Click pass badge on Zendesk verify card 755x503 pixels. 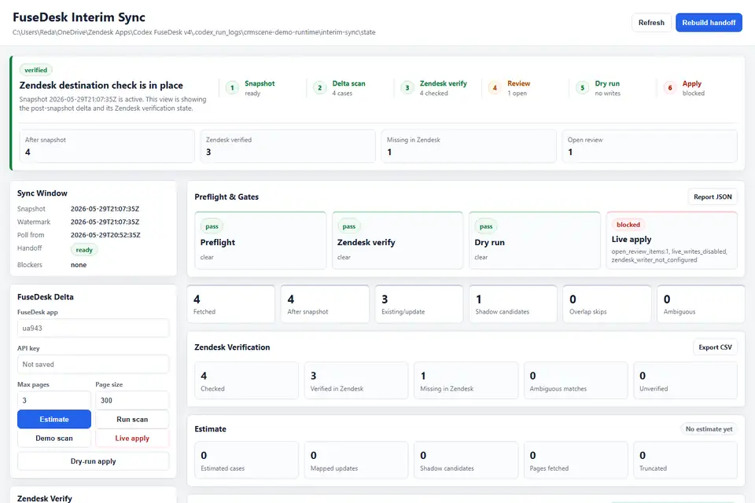click(x=349, y=226)
